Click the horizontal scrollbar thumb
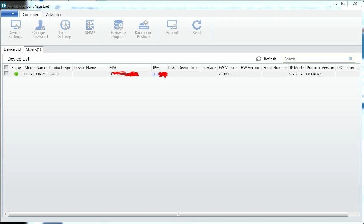 coord(178,214)
